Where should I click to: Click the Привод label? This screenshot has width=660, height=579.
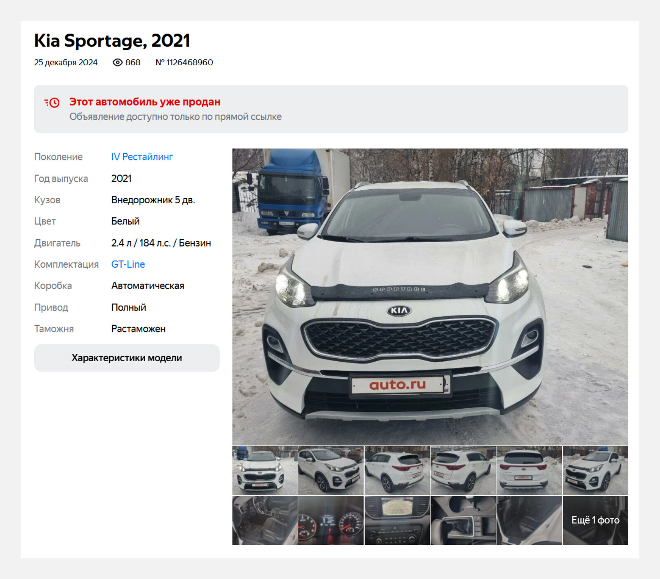tap(51, 307)
